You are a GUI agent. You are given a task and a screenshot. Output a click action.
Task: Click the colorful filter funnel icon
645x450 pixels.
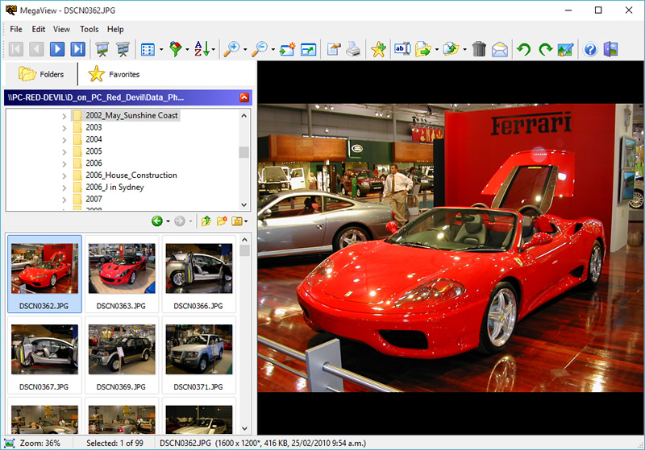[176, 49]
